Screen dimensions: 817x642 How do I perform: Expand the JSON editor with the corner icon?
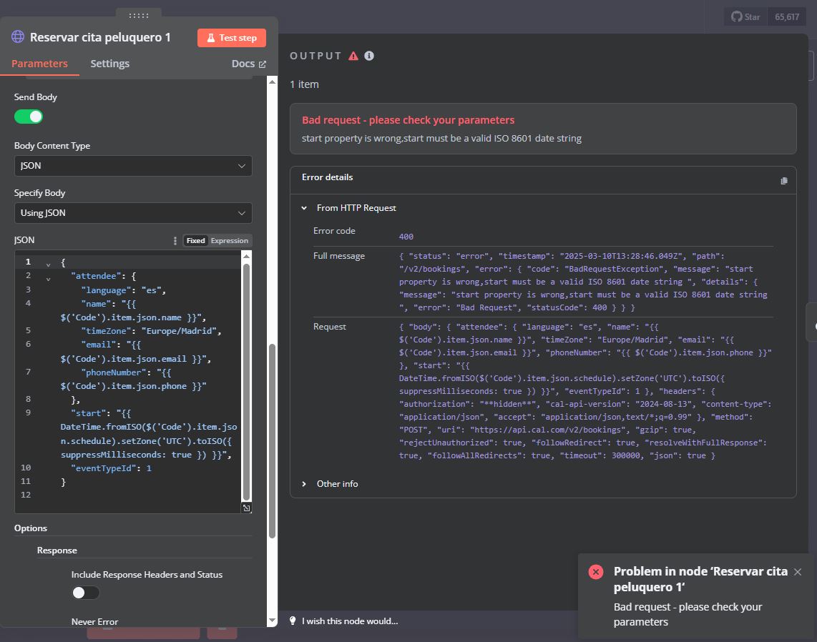(x=246, y=508)
